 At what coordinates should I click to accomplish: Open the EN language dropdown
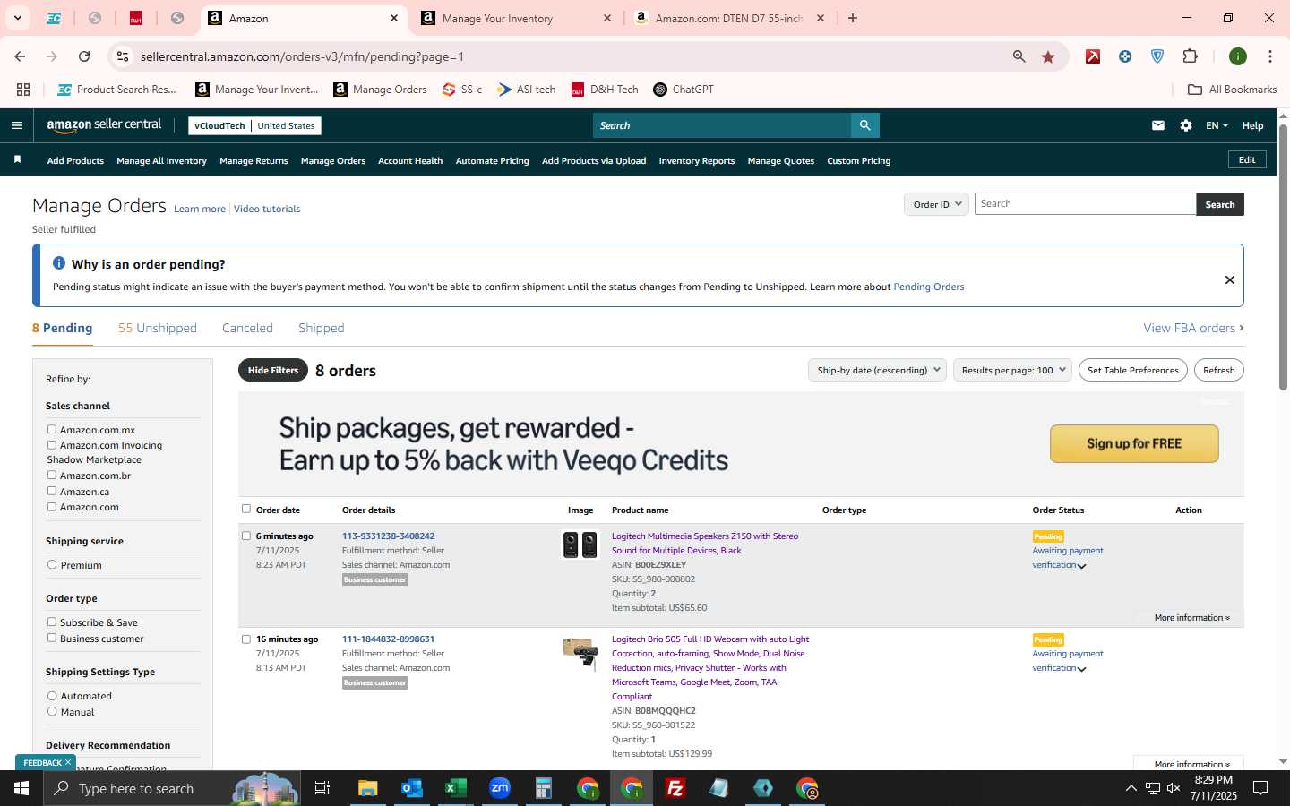click(1217, 125)
